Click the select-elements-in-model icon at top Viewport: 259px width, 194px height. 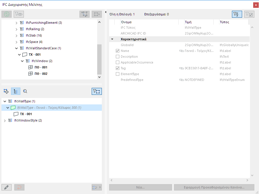[85, 14]
